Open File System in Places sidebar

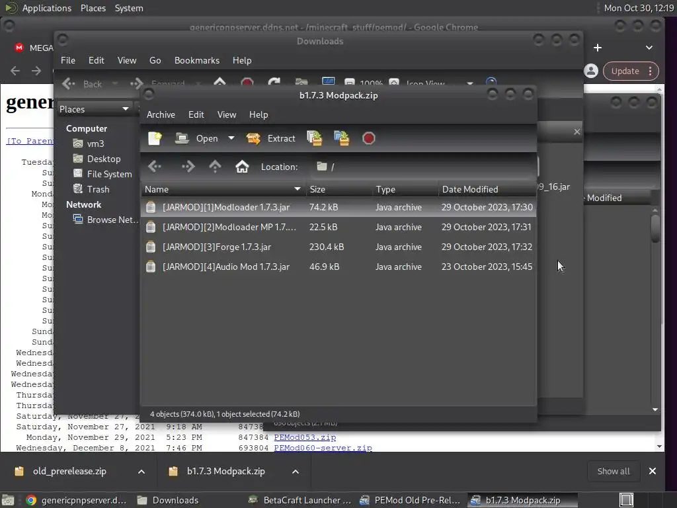pyautogui.click(x=102, y=174)
